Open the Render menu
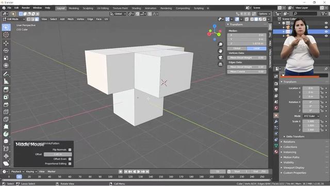 coord(26,8)
